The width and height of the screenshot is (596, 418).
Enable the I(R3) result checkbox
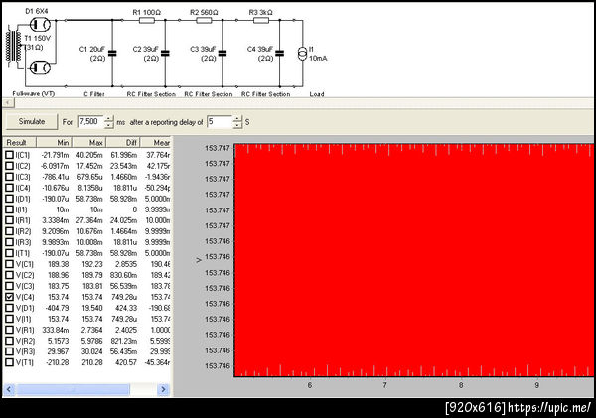10,242
